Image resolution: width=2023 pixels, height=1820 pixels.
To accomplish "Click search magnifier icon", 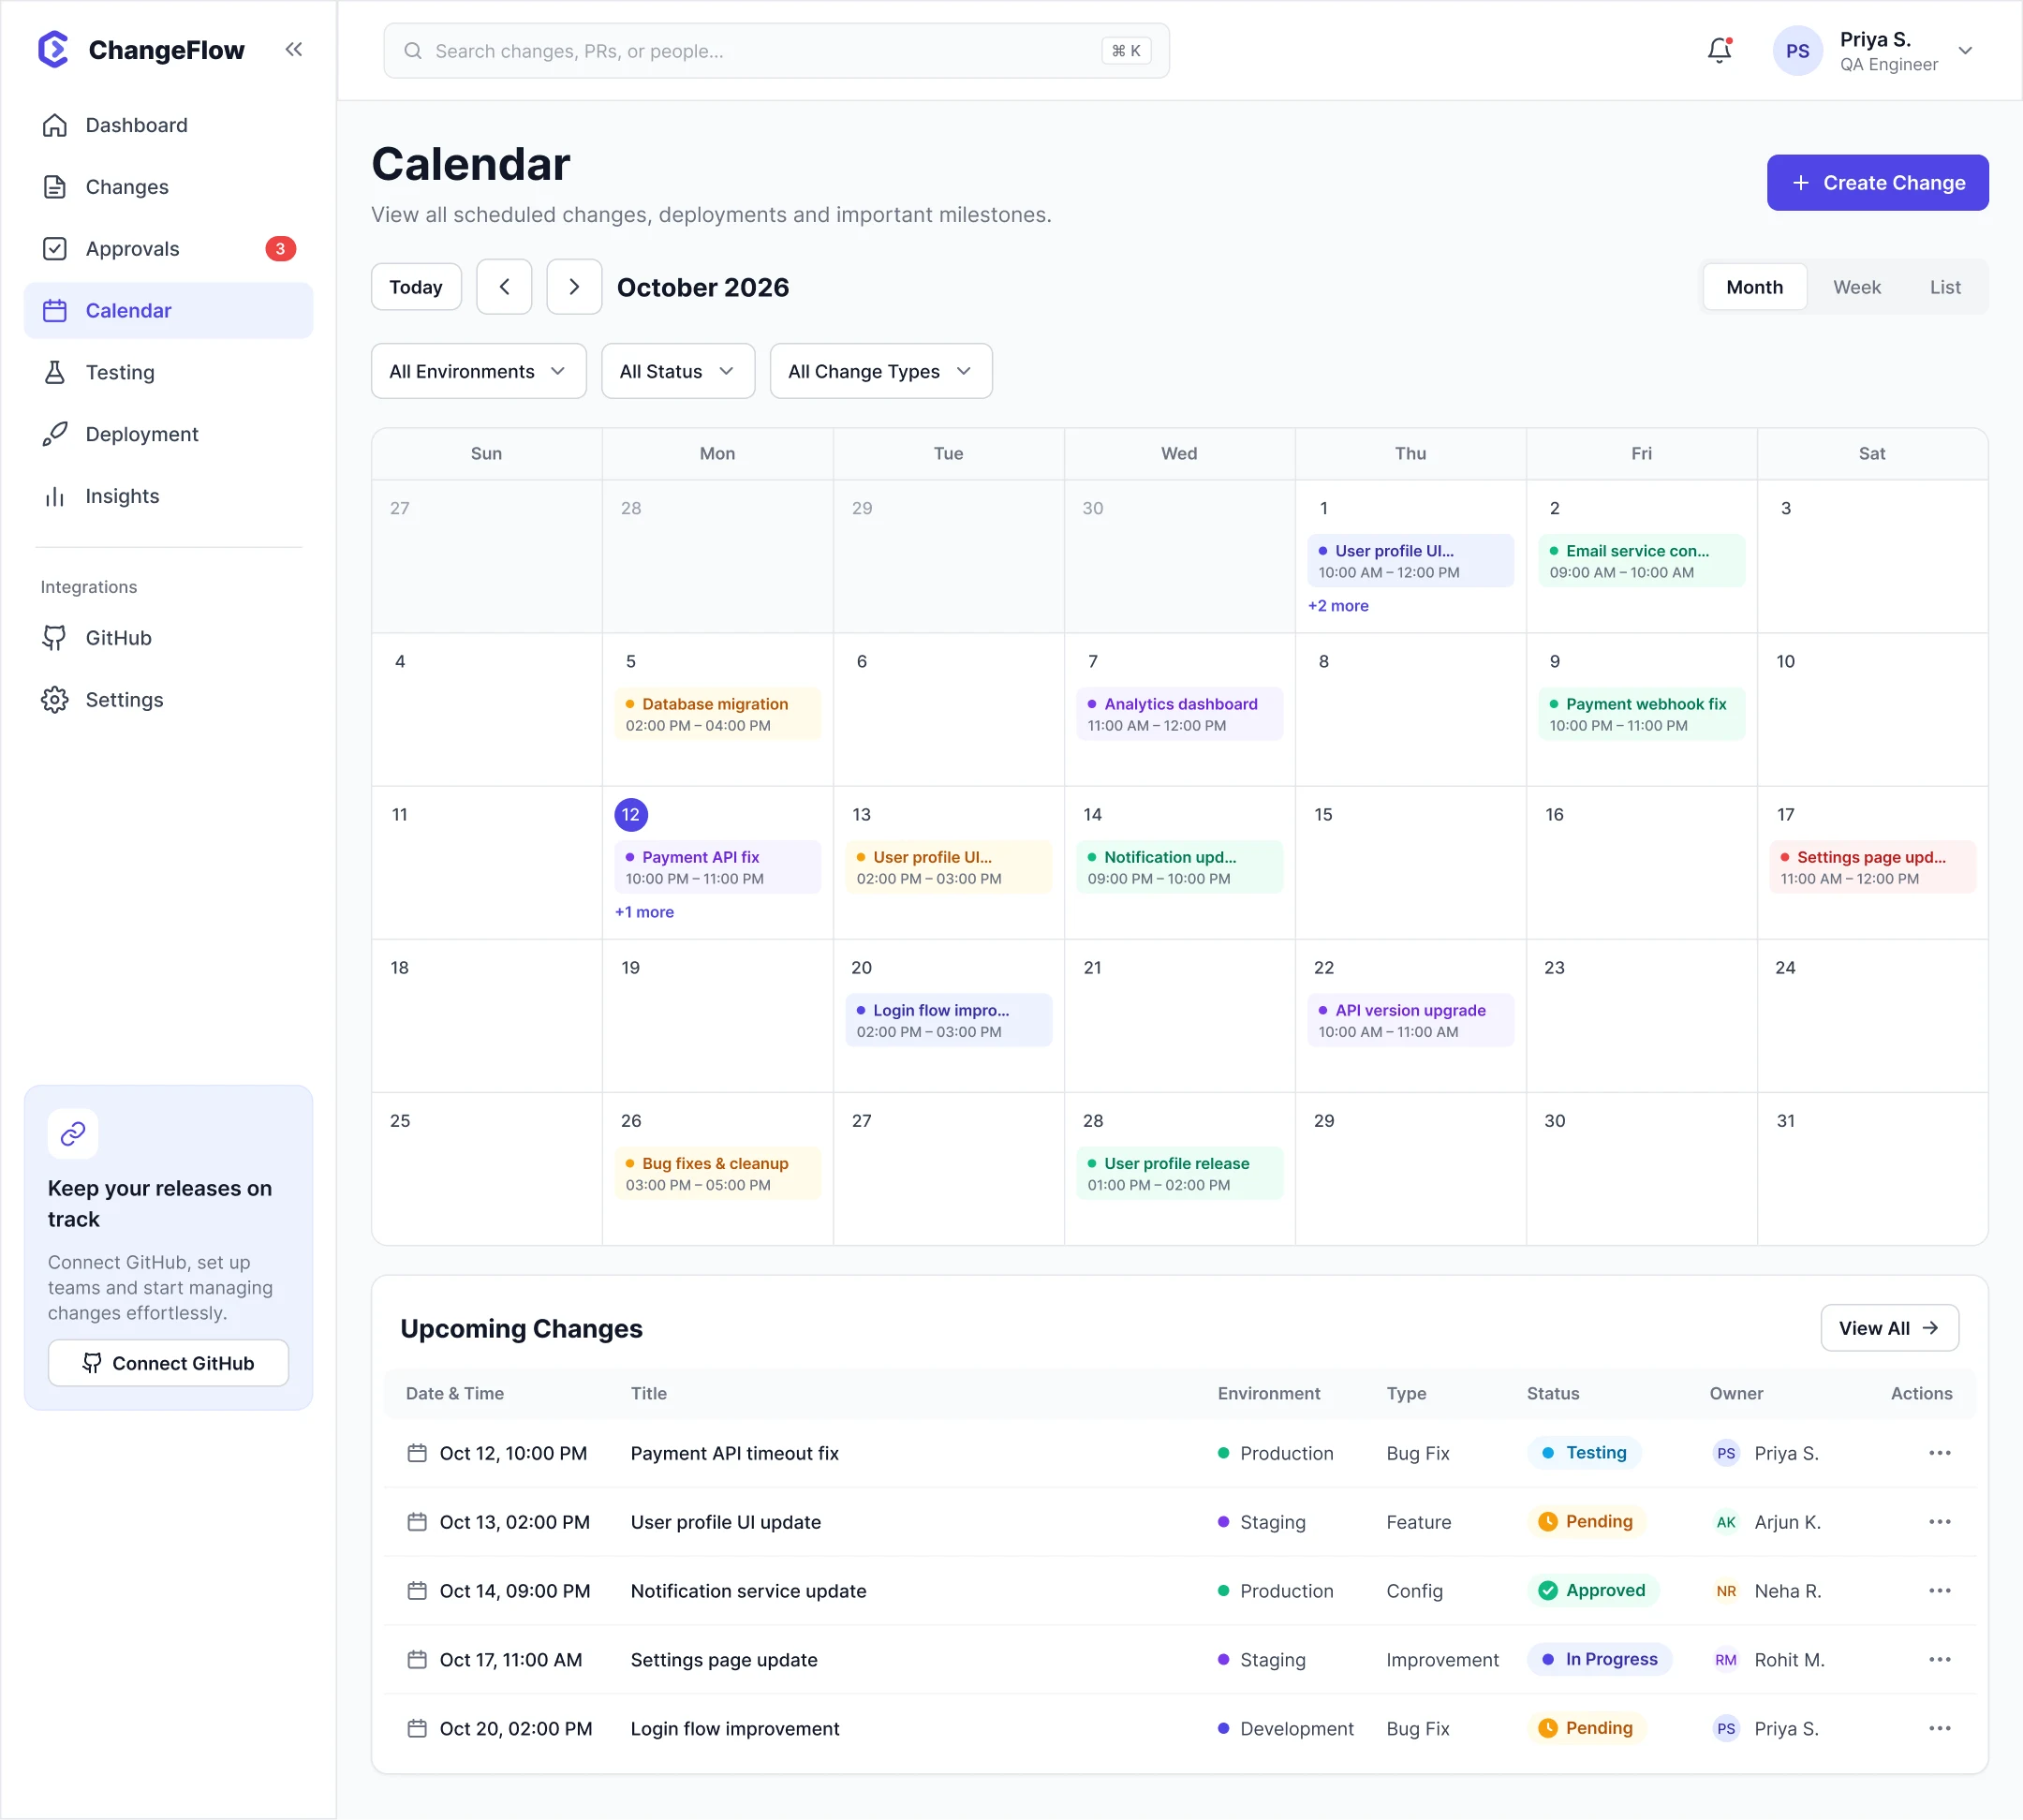I will pyautogui.click(x=412, y=51).
